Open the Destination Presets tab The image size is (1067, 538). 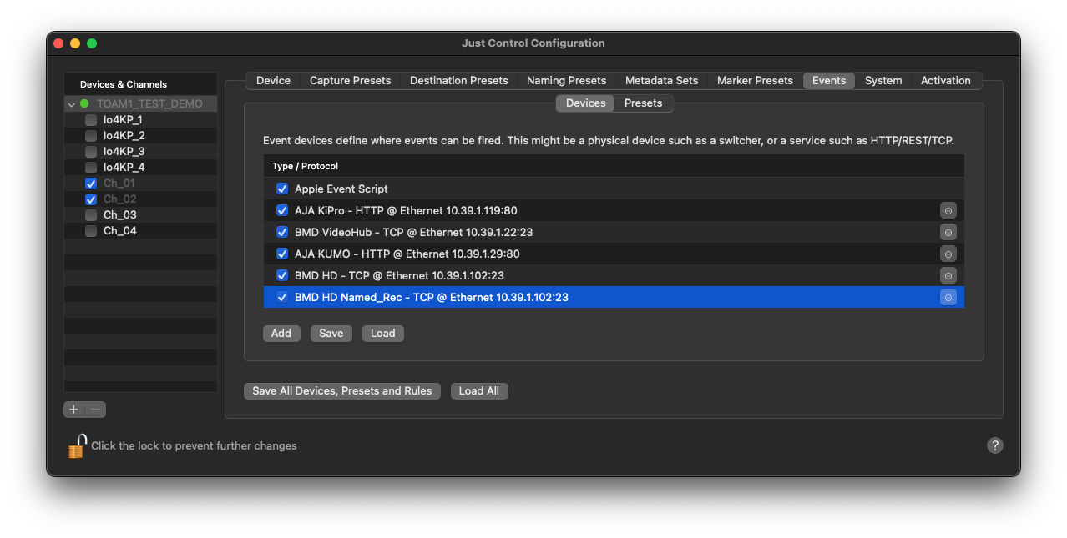coord(458,81)
